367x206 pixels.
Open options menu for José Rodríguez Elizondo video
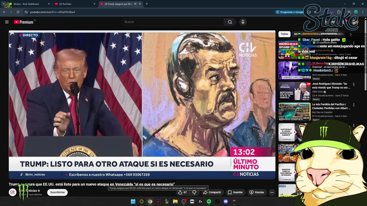(x=354, y=84)
